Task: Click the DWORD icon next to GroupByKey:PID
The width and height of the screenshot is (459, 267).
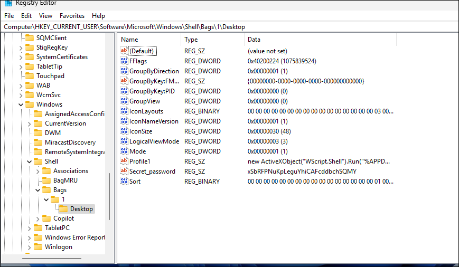Action: click(124, 91)
